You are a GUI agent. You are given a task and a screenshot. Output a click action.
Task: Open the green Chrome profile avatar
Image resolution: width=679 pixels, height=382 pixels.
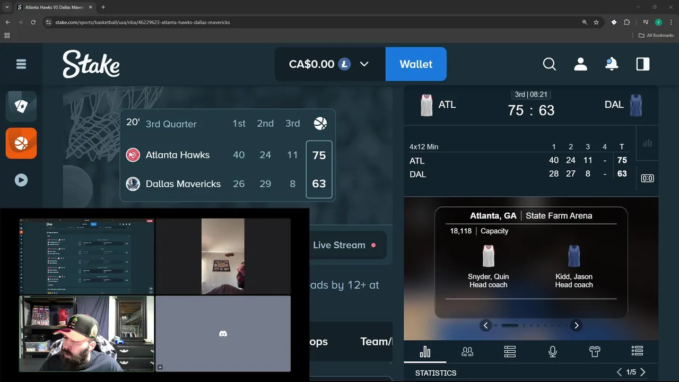(658, 22)
